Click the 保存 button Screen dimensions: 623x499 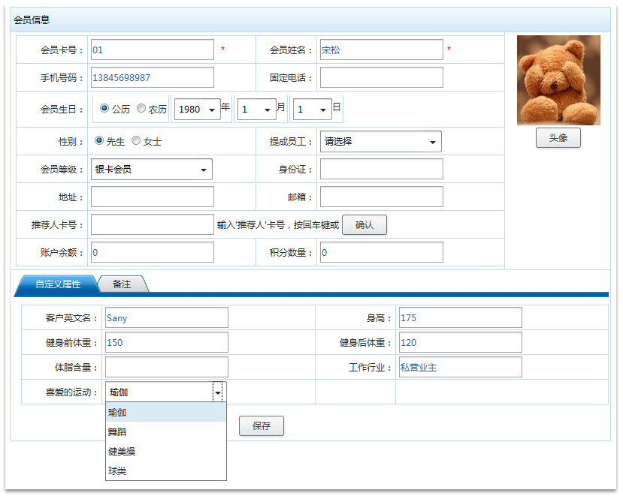pos(262,426)
